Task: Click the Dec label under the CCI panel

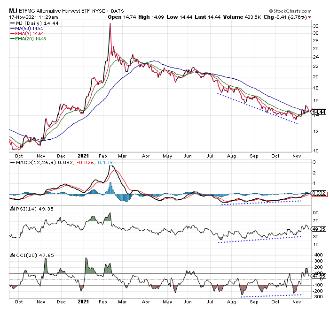Action: tap(61, 302)
